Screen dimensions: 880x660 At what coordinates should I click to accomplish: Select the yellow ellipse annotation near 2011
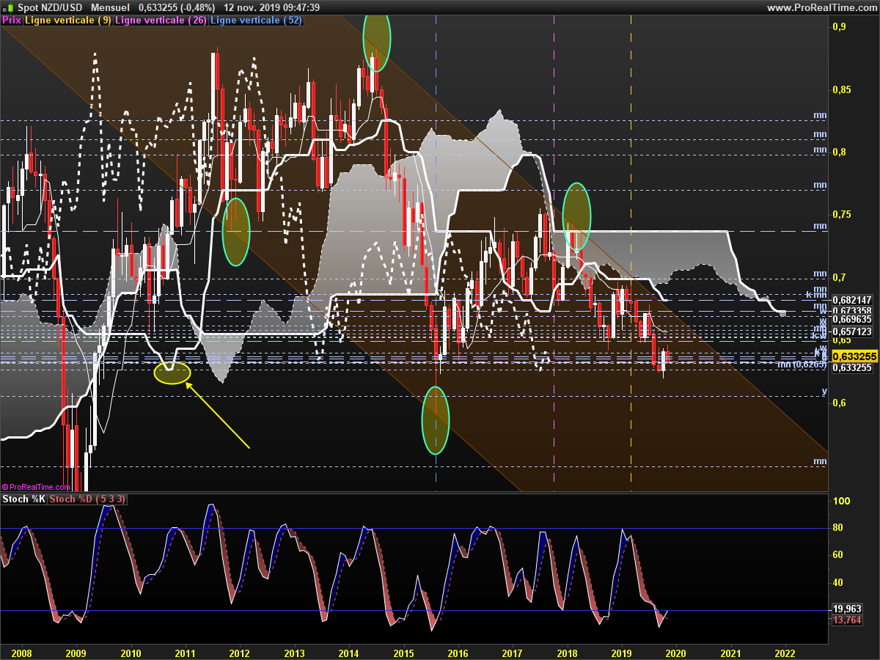point(172,373)
